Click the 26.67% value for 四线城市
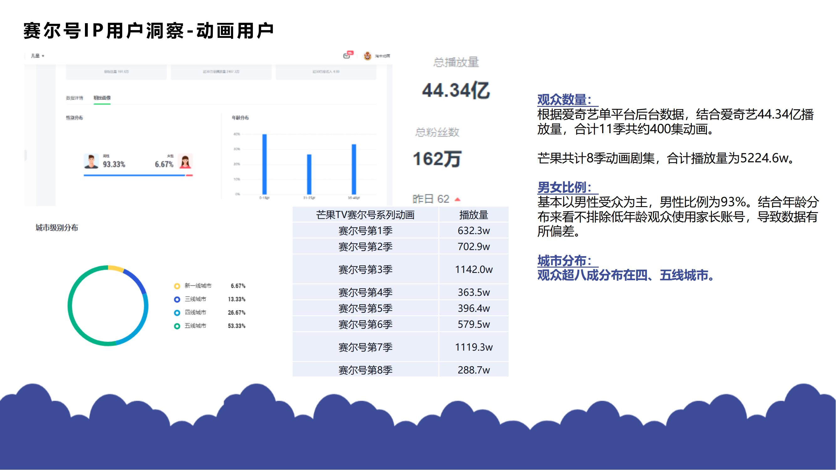Screen dimensions: 836x470 237,313
